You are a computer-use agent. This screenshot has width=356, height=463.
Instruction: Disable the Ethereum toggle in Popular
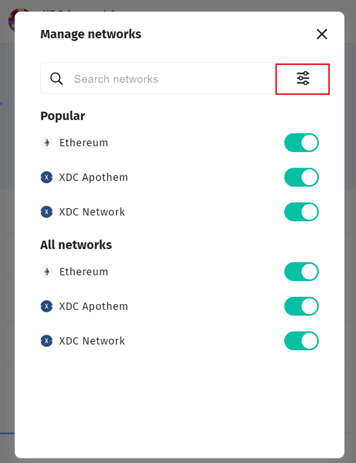point(301,143)
